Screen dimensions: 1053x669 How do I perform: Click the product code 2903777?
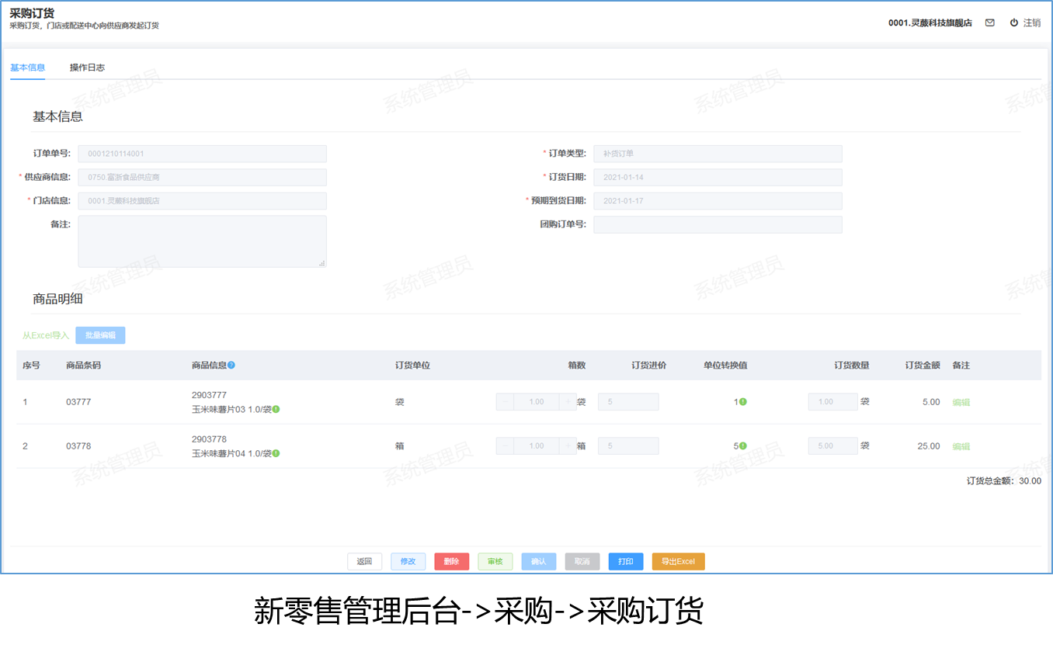[x=209, y=395]
